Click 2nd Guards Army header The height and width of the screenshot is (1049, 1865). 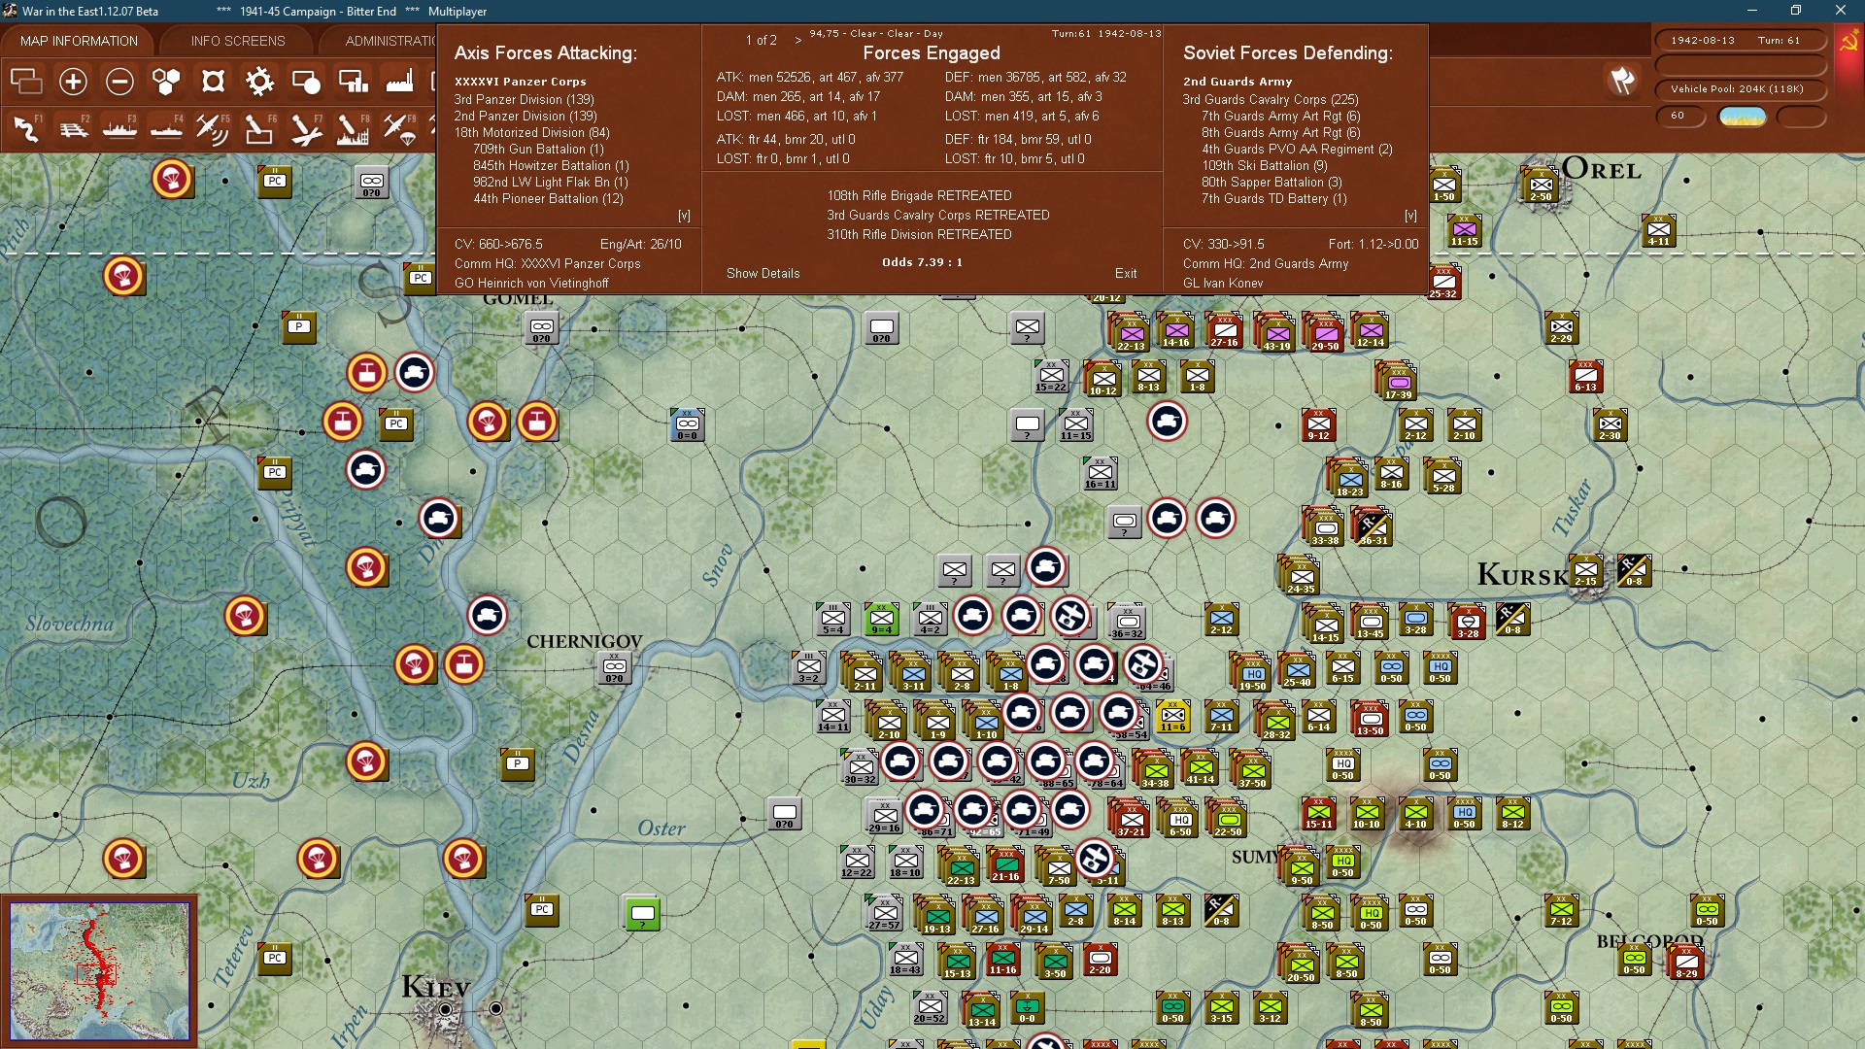tap(1237, 82)
